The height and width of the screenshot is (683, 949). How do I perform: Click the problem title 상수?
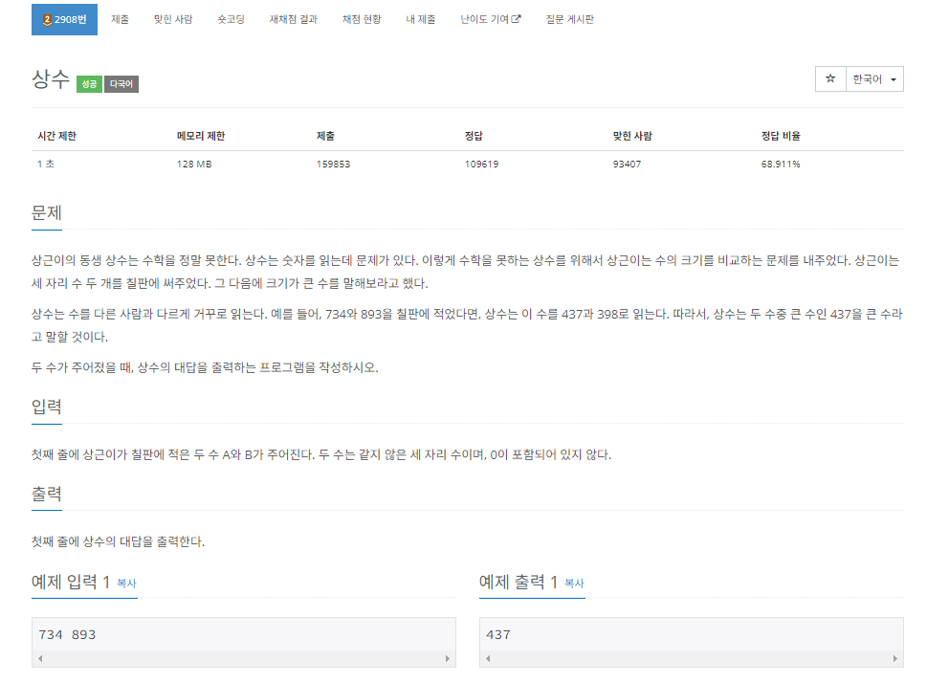(51, 79)
